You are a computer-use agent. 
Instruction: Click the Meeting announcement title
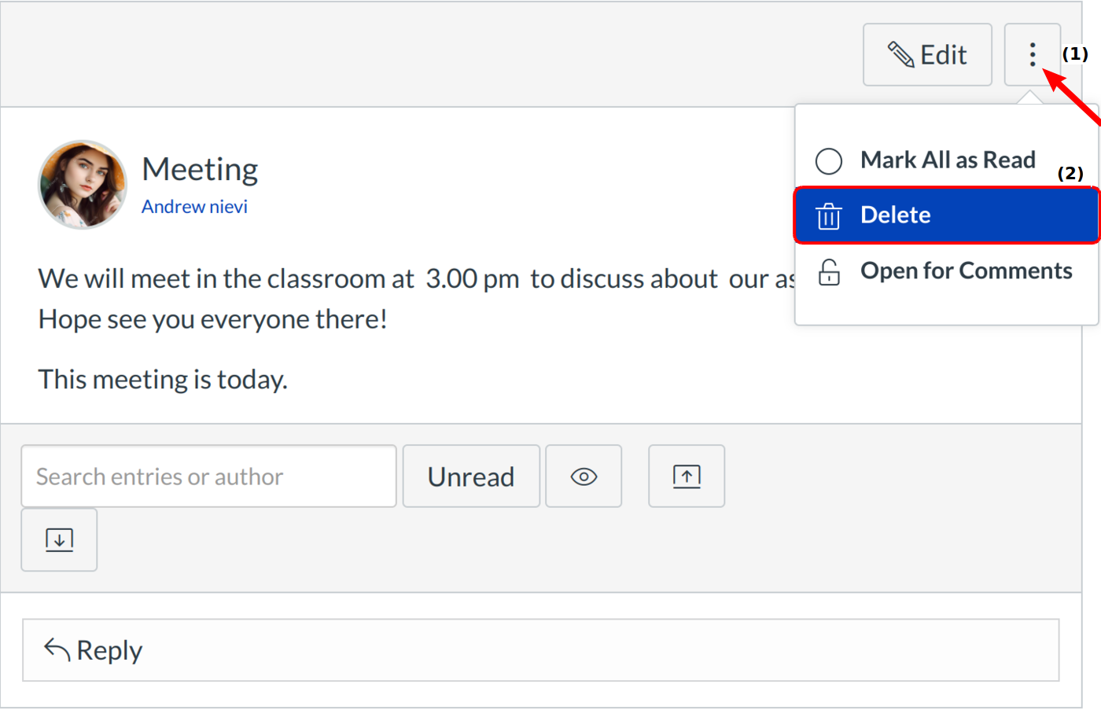coord(200,170)
